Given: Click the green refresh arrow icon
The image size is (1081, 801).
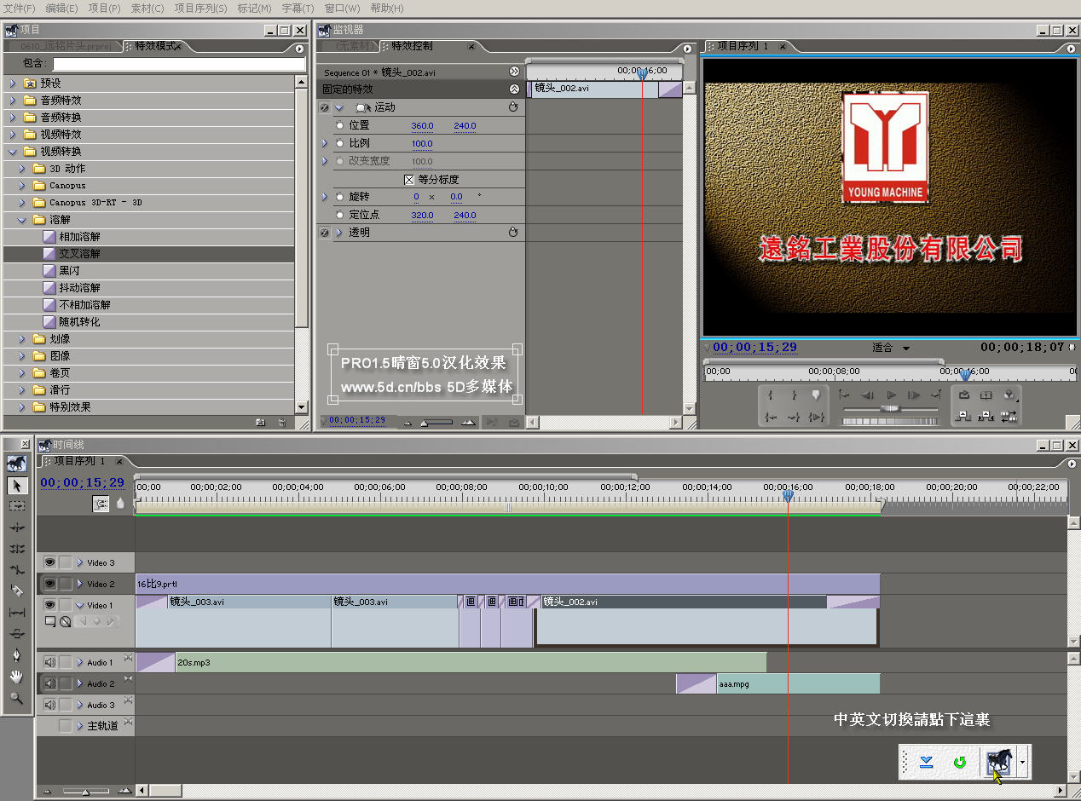Looking at the screenshot, I should coord(960,762).
